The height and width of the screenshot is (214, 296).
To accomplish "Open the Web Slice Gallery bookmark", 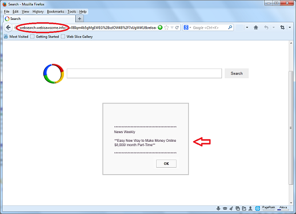I will [x=80, y=37].
